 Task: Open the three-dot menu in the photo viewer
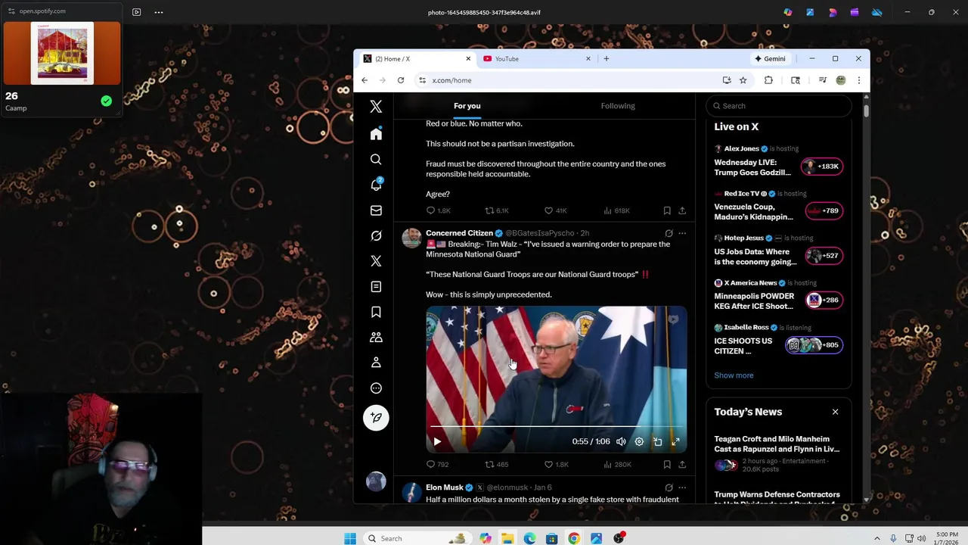tap(159, 12)
